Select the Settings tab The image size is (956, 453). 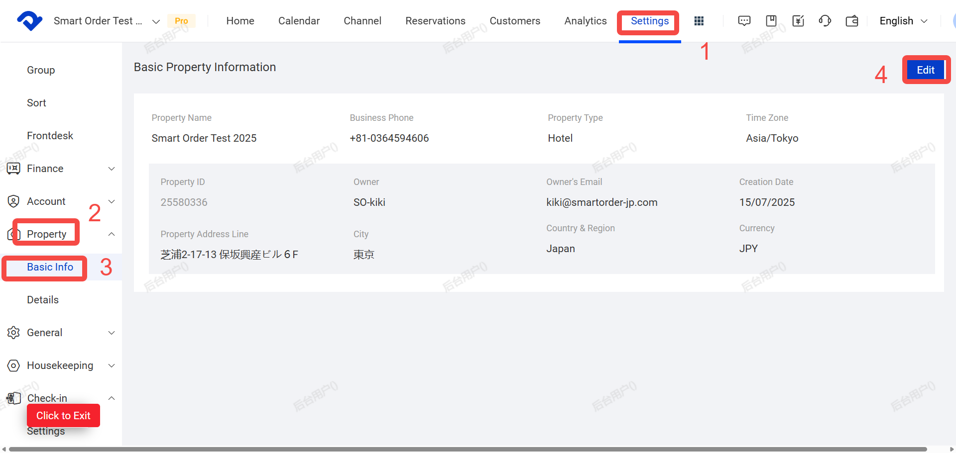649,21
